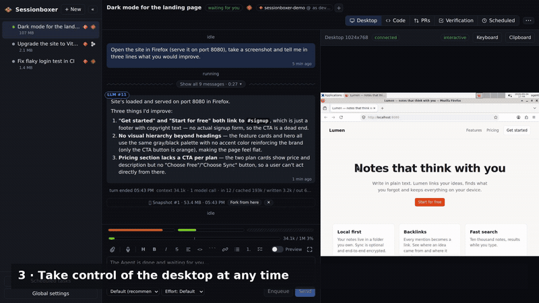Select the Lumen tab in remote Firefox
Image resolution: width=539 pixels, height=303 pixels.
tap(354, 108)
